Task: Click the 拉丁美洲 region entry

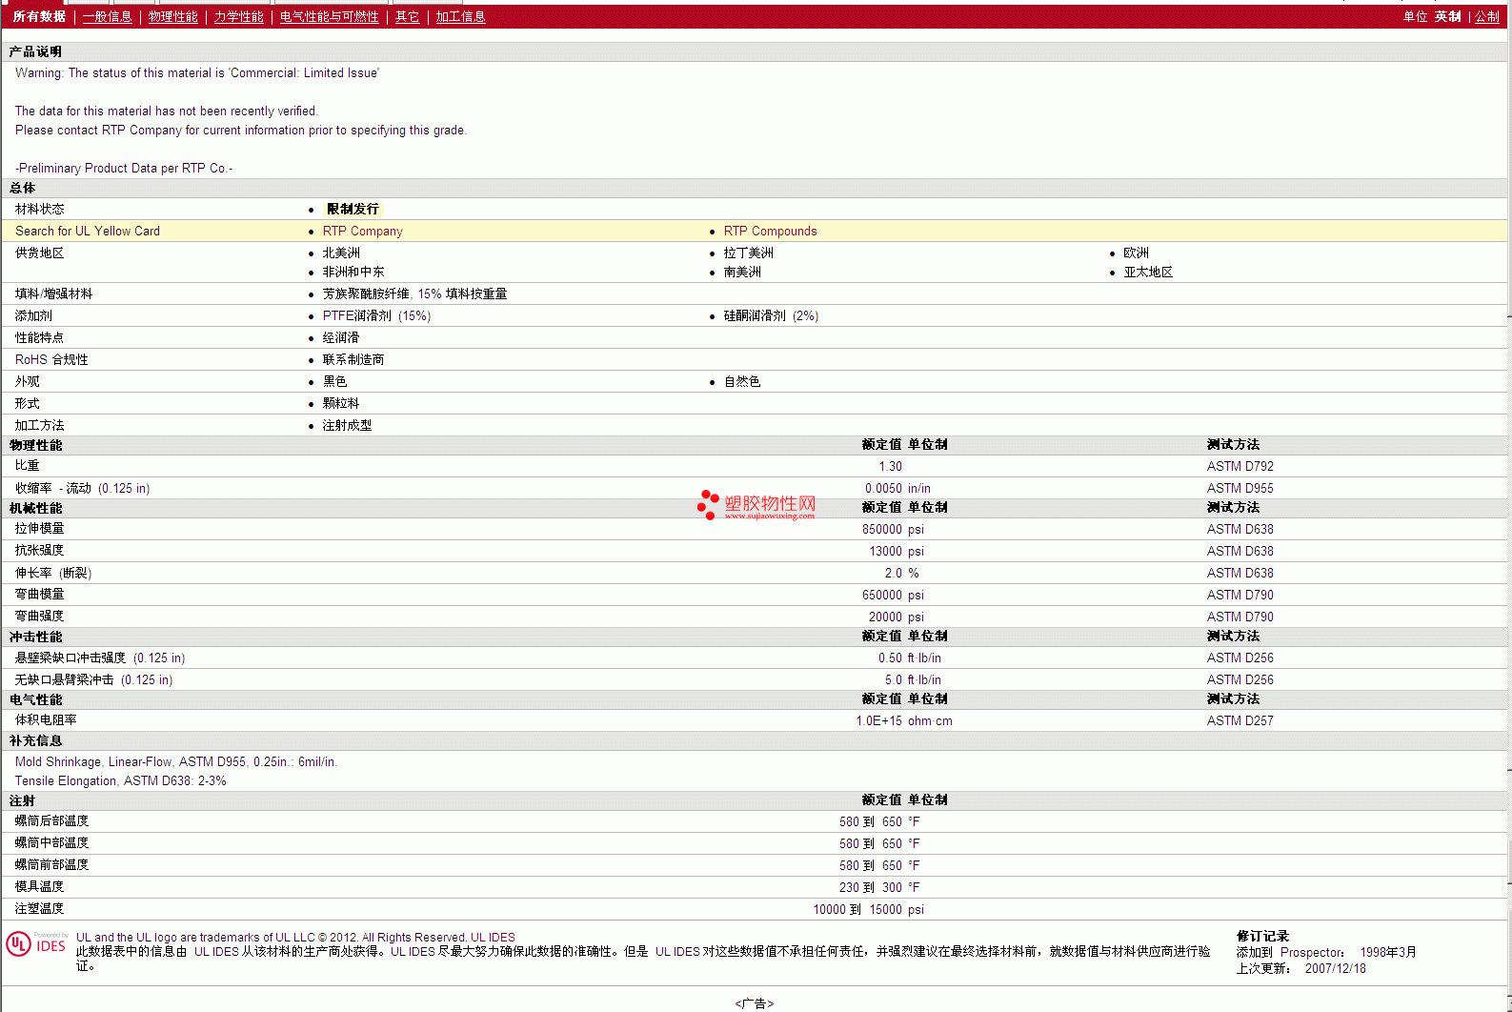Action: click(749, 253)
